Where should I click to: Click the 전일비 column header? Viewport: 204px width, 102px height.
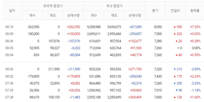[x=175, y=11]
